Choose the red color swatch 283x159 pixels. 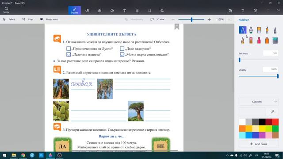275,122
